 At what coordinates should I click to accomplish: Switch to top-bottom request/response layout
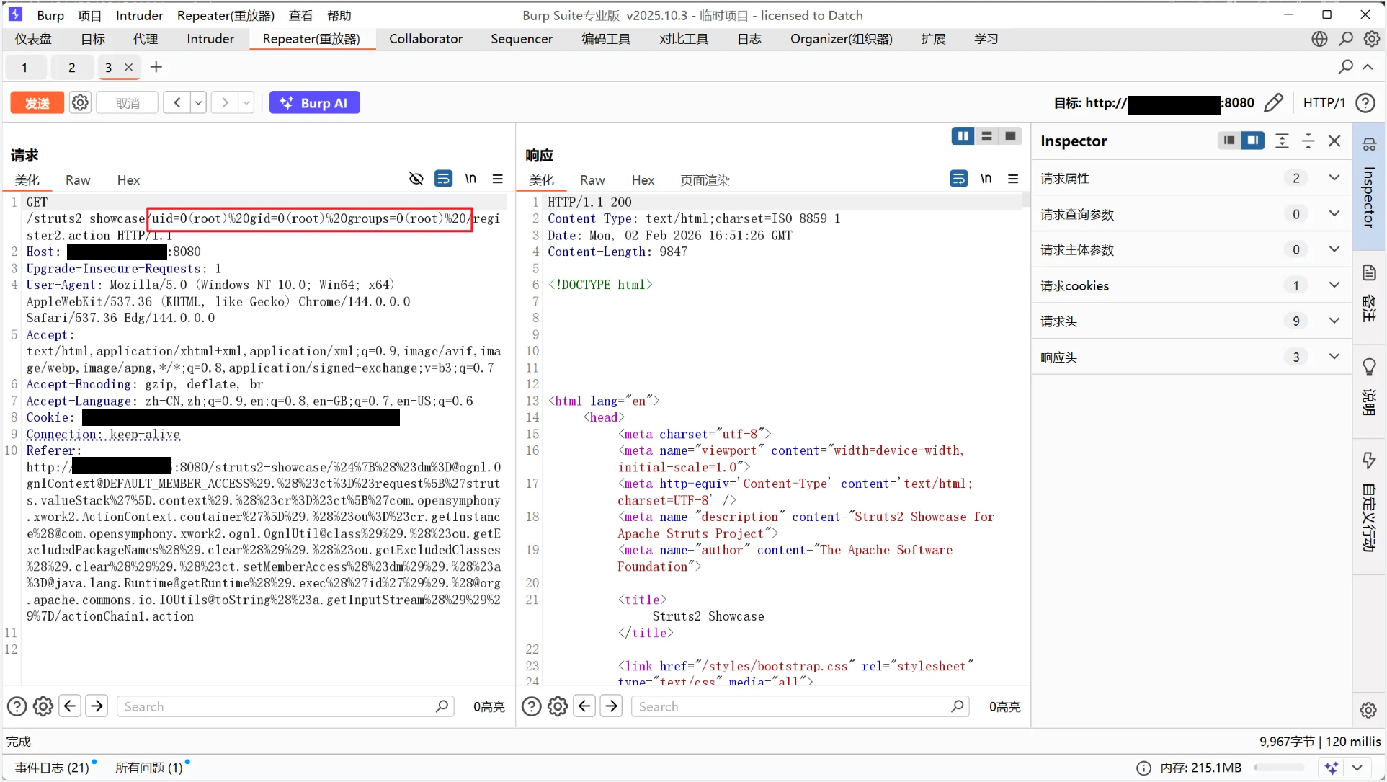click(x=987, y=136)
